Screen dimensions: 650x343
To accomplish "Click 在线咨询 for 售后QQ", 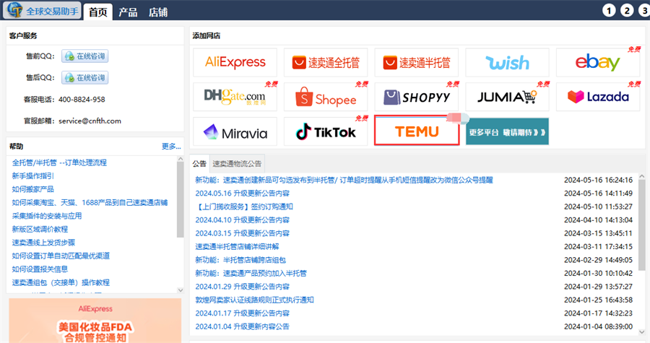I will pyautogui.click(x=85, y=77).
